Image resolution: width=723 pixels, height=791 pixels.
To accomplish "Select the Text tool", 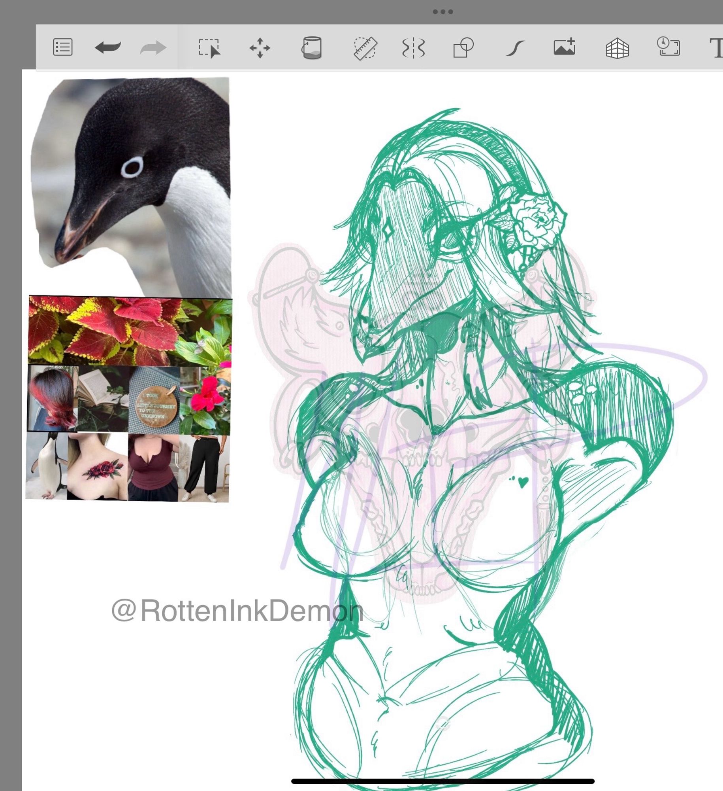I will pyautogui.click(x=716, y=48).
